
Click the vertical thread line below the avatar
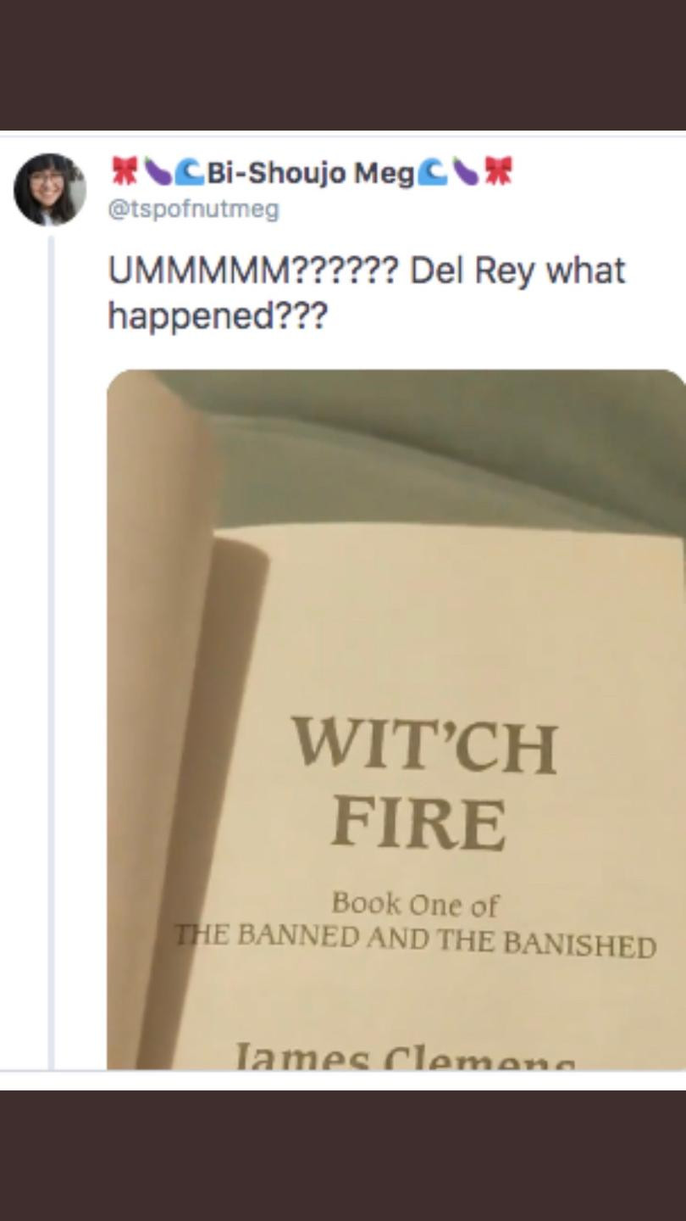pos(51,653)
